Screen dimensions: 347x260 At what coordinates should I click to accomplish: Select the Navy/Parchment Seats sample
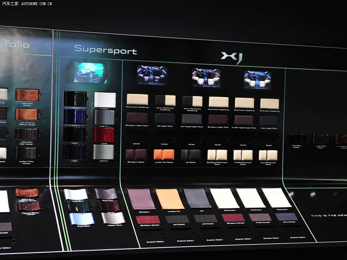click(x=268, y=155)
